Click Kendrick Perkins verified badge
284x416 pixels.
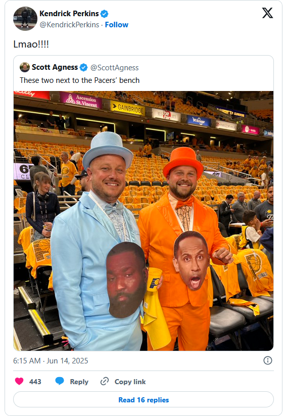[104, 14]
